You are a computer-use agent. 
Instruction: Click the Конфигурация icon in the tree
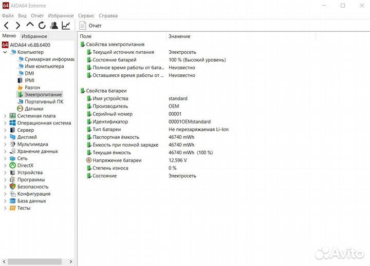(x=12, y=194)
